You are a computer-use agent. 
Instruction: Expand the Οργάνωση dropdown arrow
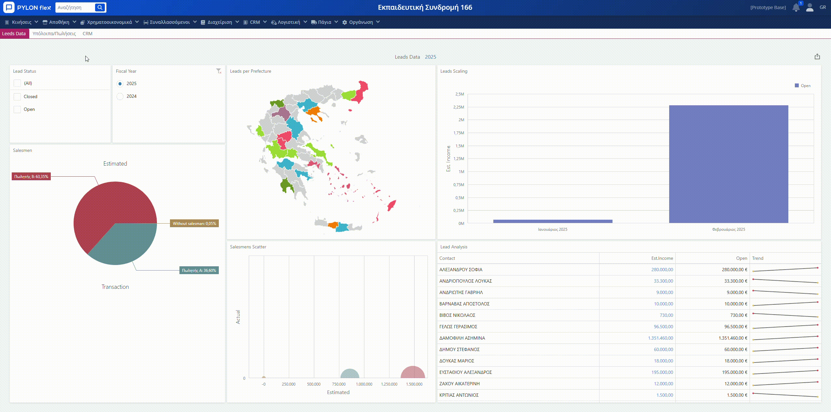378,22
